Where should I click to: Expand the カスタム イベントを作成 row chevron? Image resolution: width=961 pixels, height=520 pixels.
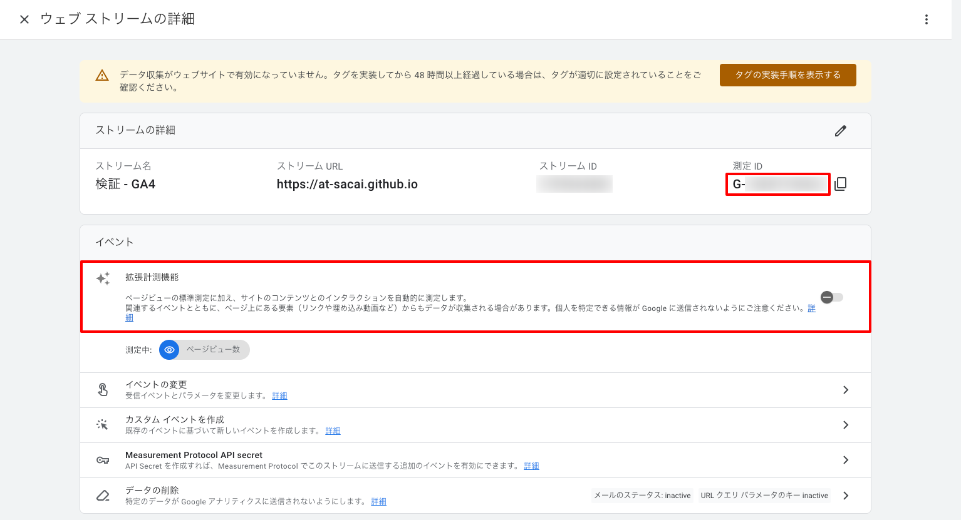pyautogui.click(x=846, y=425)
